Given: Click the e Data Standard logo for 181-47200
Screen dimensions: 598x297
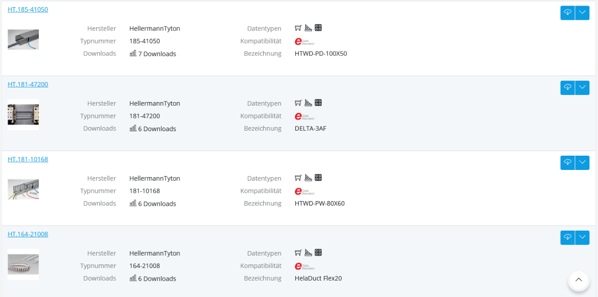Looking at the screenshot, I should [304, 116].
